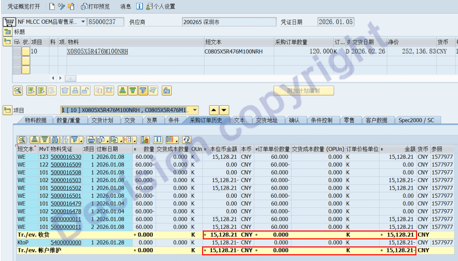The height and width of the screenshot is (261, 458).
Task: Click the delete trash icon in item toolbar
Action: pyautogui.click(x=64, y=90)
